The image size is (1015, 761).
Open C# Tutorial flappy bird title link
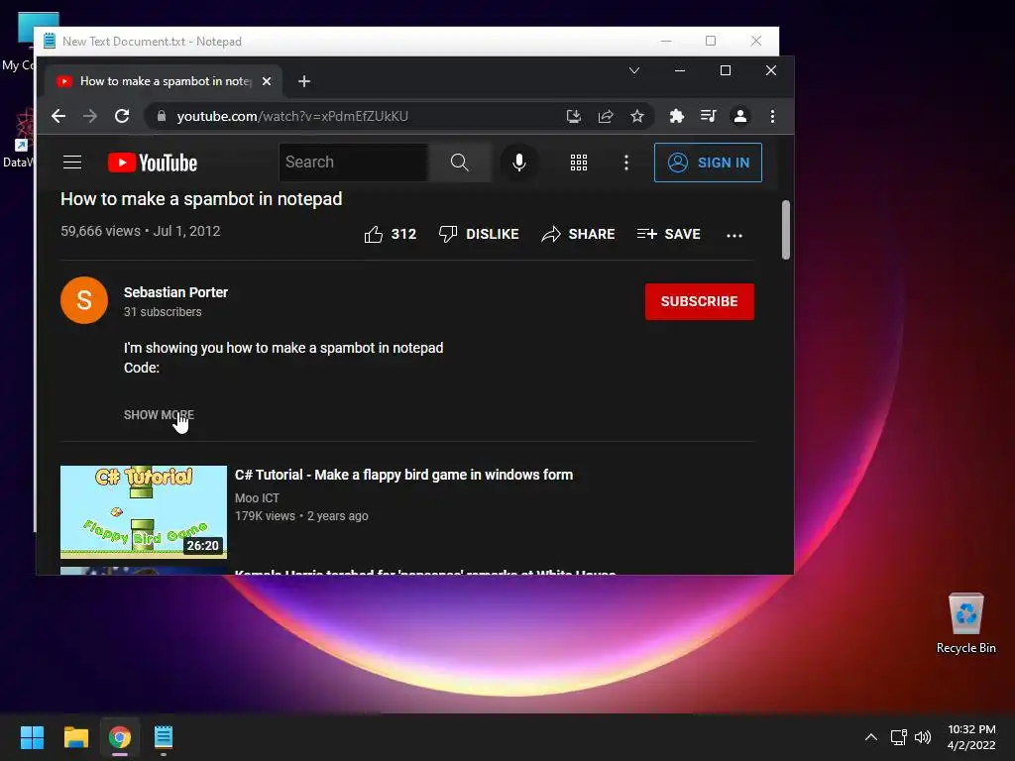[404, 475]
